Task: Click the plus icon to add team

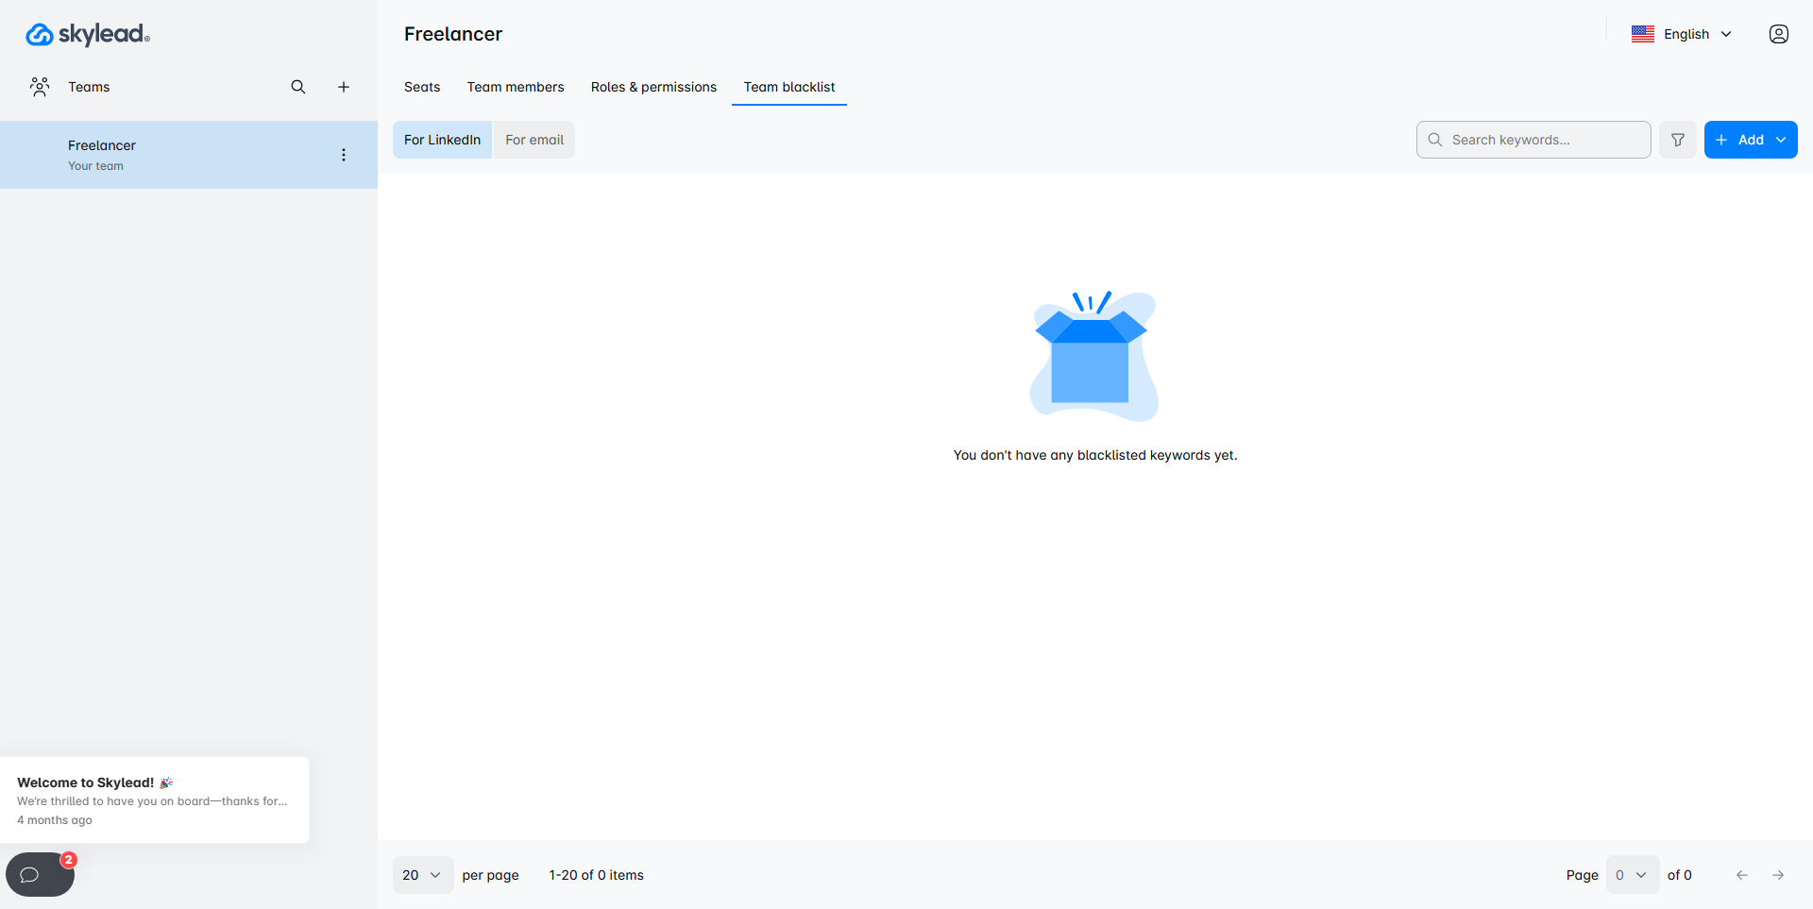Action: [344, 87]
